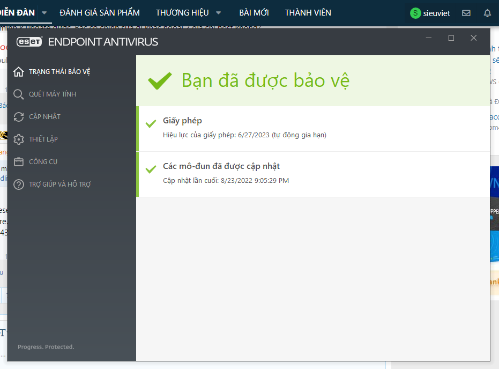Open the home icon for Trạng thái bảo vệ
Screen dimensions: 499x369
pos(18,72)
